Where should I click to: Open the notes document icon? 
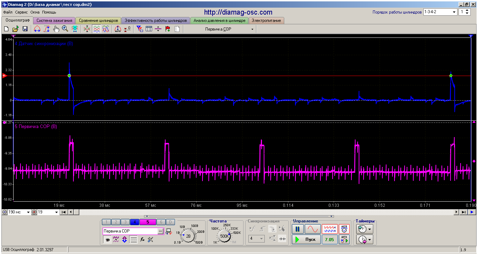(177, 29)
